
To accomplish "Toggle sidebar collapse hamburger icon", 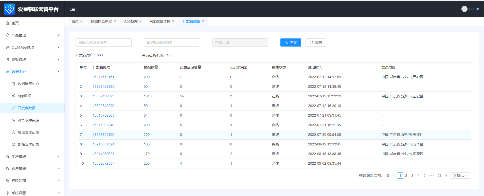I will click(73, 9).
